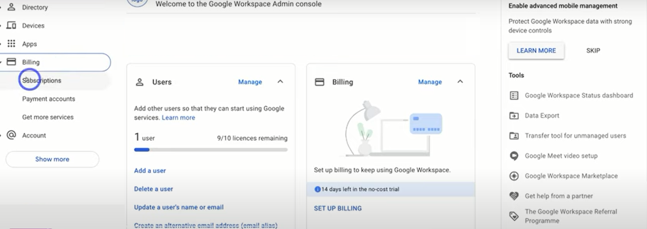Click Delete a user link
647x229 pixels.
[x=153, y=189]
